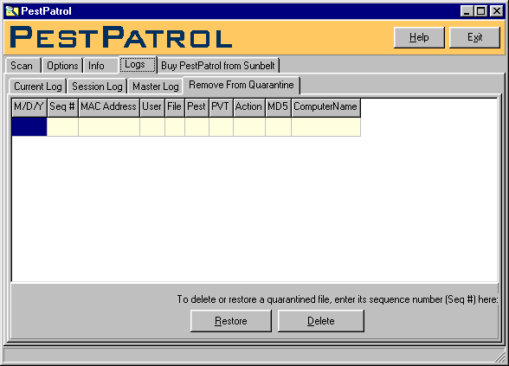Open the Options tab
509x366 pixels.
point(62,66)
